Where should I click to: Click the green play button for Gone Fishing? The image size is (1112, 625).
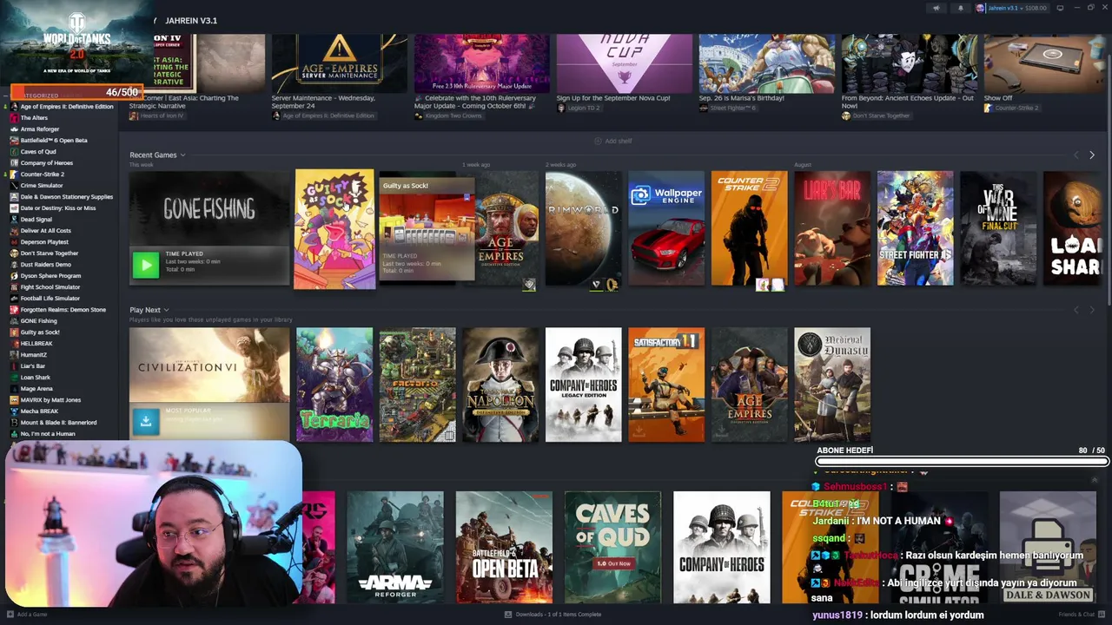coord(145,265)
